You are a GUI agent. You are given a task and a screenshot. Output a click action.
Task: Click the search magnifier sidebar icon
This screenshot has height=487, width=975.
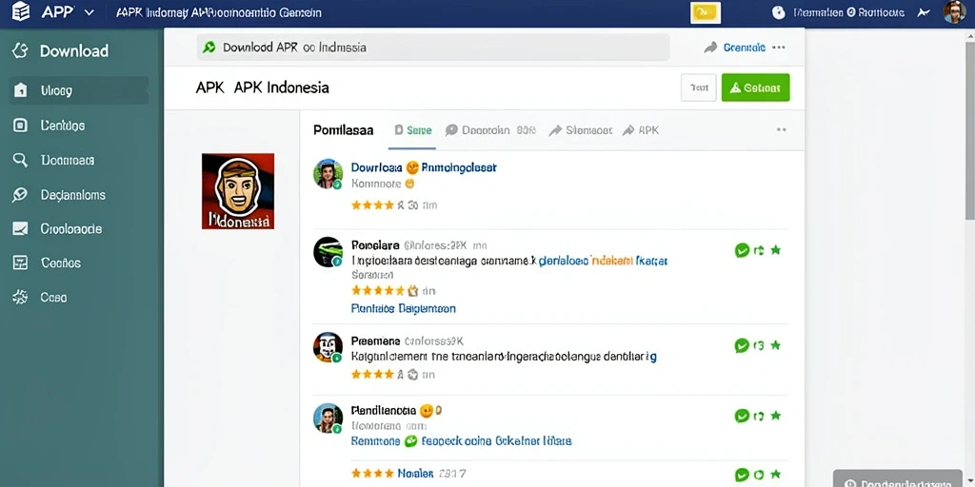[x=21, y=160]
